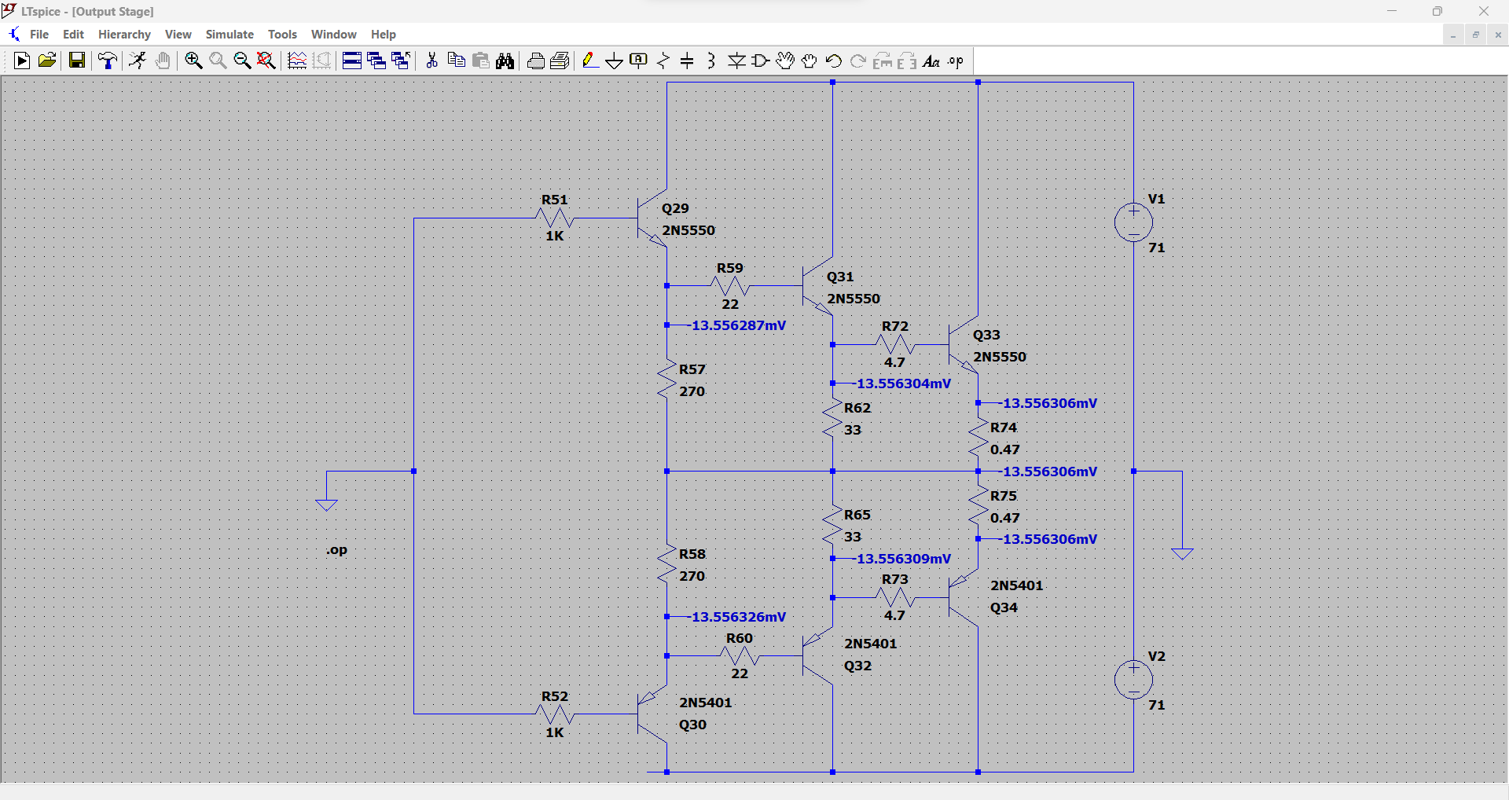The width and height of the screenshot is (1509, 800).
Task: Select the Draw Wire pencil tool
Action: click(590, 61)
